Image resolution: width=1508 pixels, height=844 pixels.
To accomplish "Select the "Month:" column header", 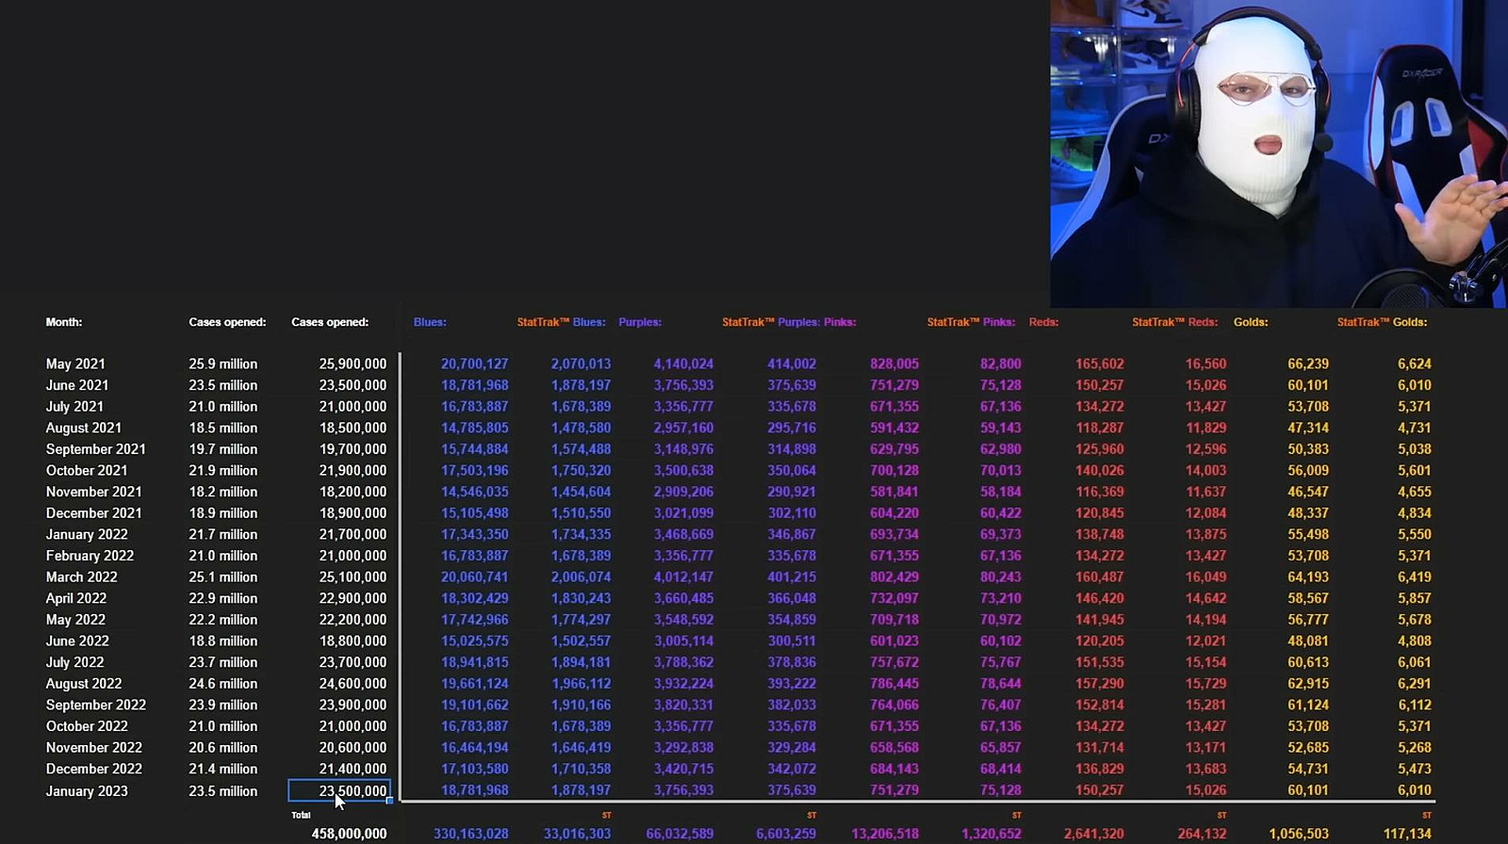I will 64,322.
